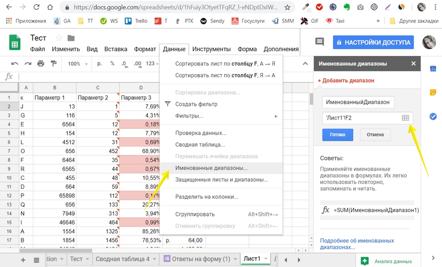This screenshot has width=442, height=267.
Task: Open the Google Calendar side panel icon
Action: (433, 68)
